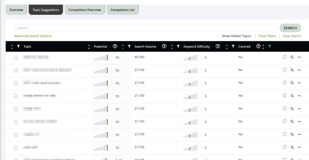The height and width of the screenshot is (160, 309).
Task: Open the three-dot menu in the first row
Action: (x=299, y=57)
